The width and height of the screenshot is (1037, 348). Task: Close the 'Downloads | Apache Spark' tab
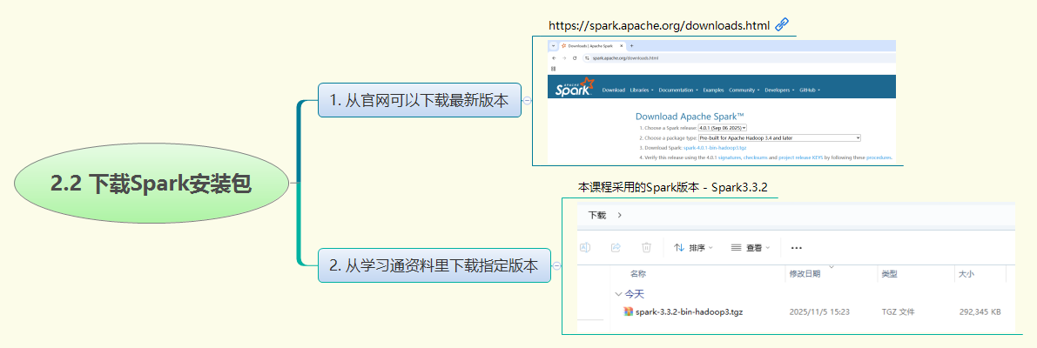point(622,45)
